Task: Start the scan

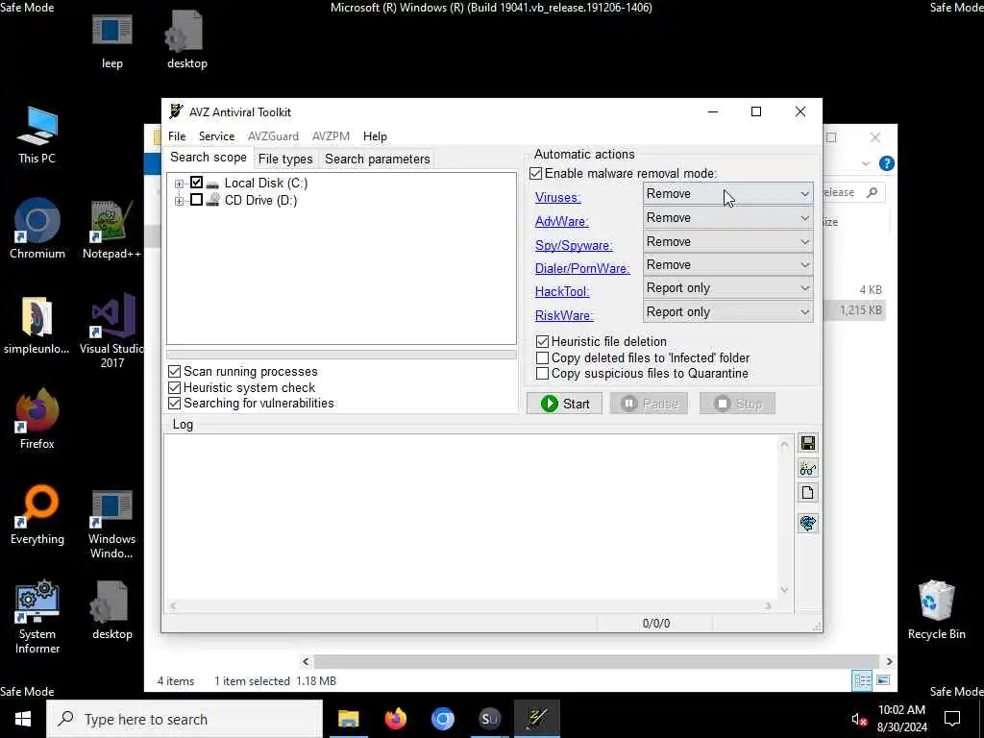Action: pyautogui.click(x=564, y=404)
